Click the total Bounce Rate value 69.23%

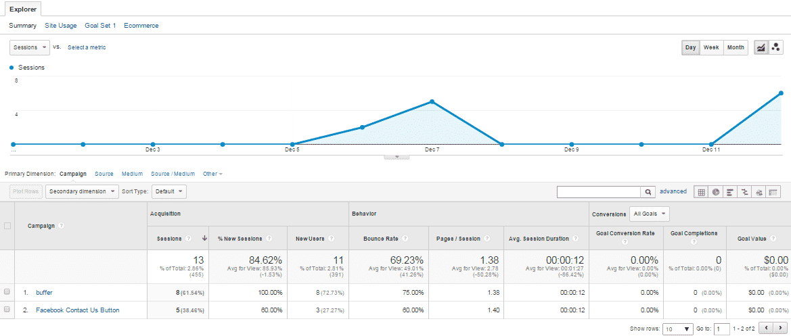tap(406, 260)
